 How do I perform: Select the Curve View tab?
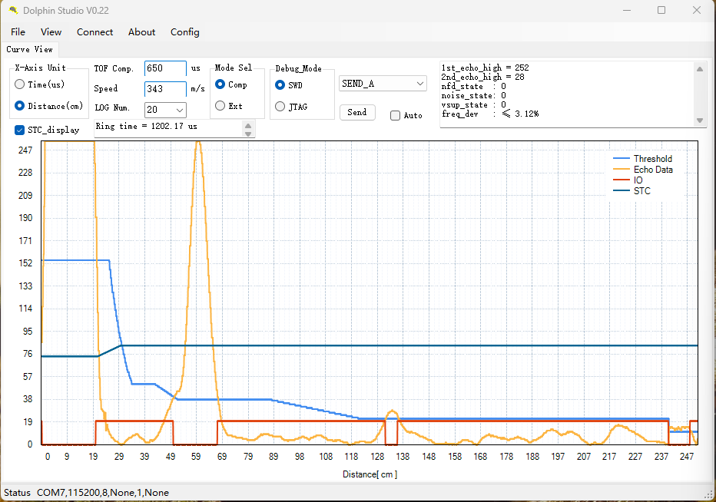pyautogui.click(x=29, y=49)
